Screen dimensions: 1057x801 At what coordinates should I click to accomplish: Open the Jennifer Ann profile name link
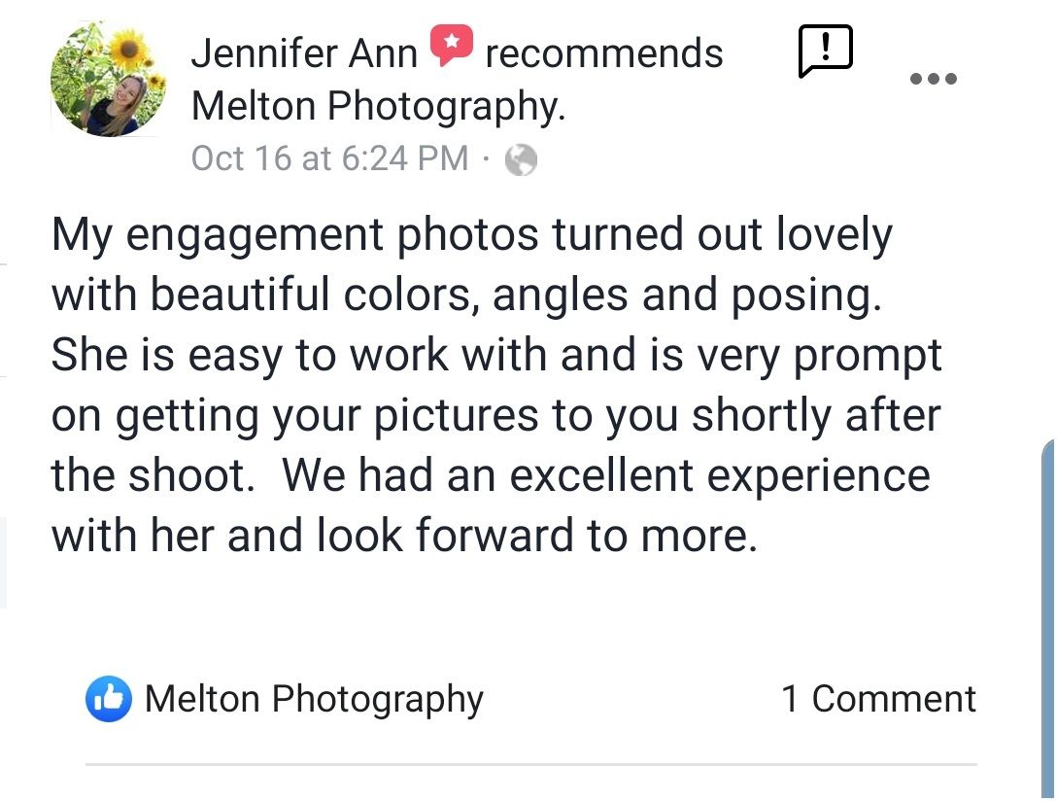[x=303, y=52]
